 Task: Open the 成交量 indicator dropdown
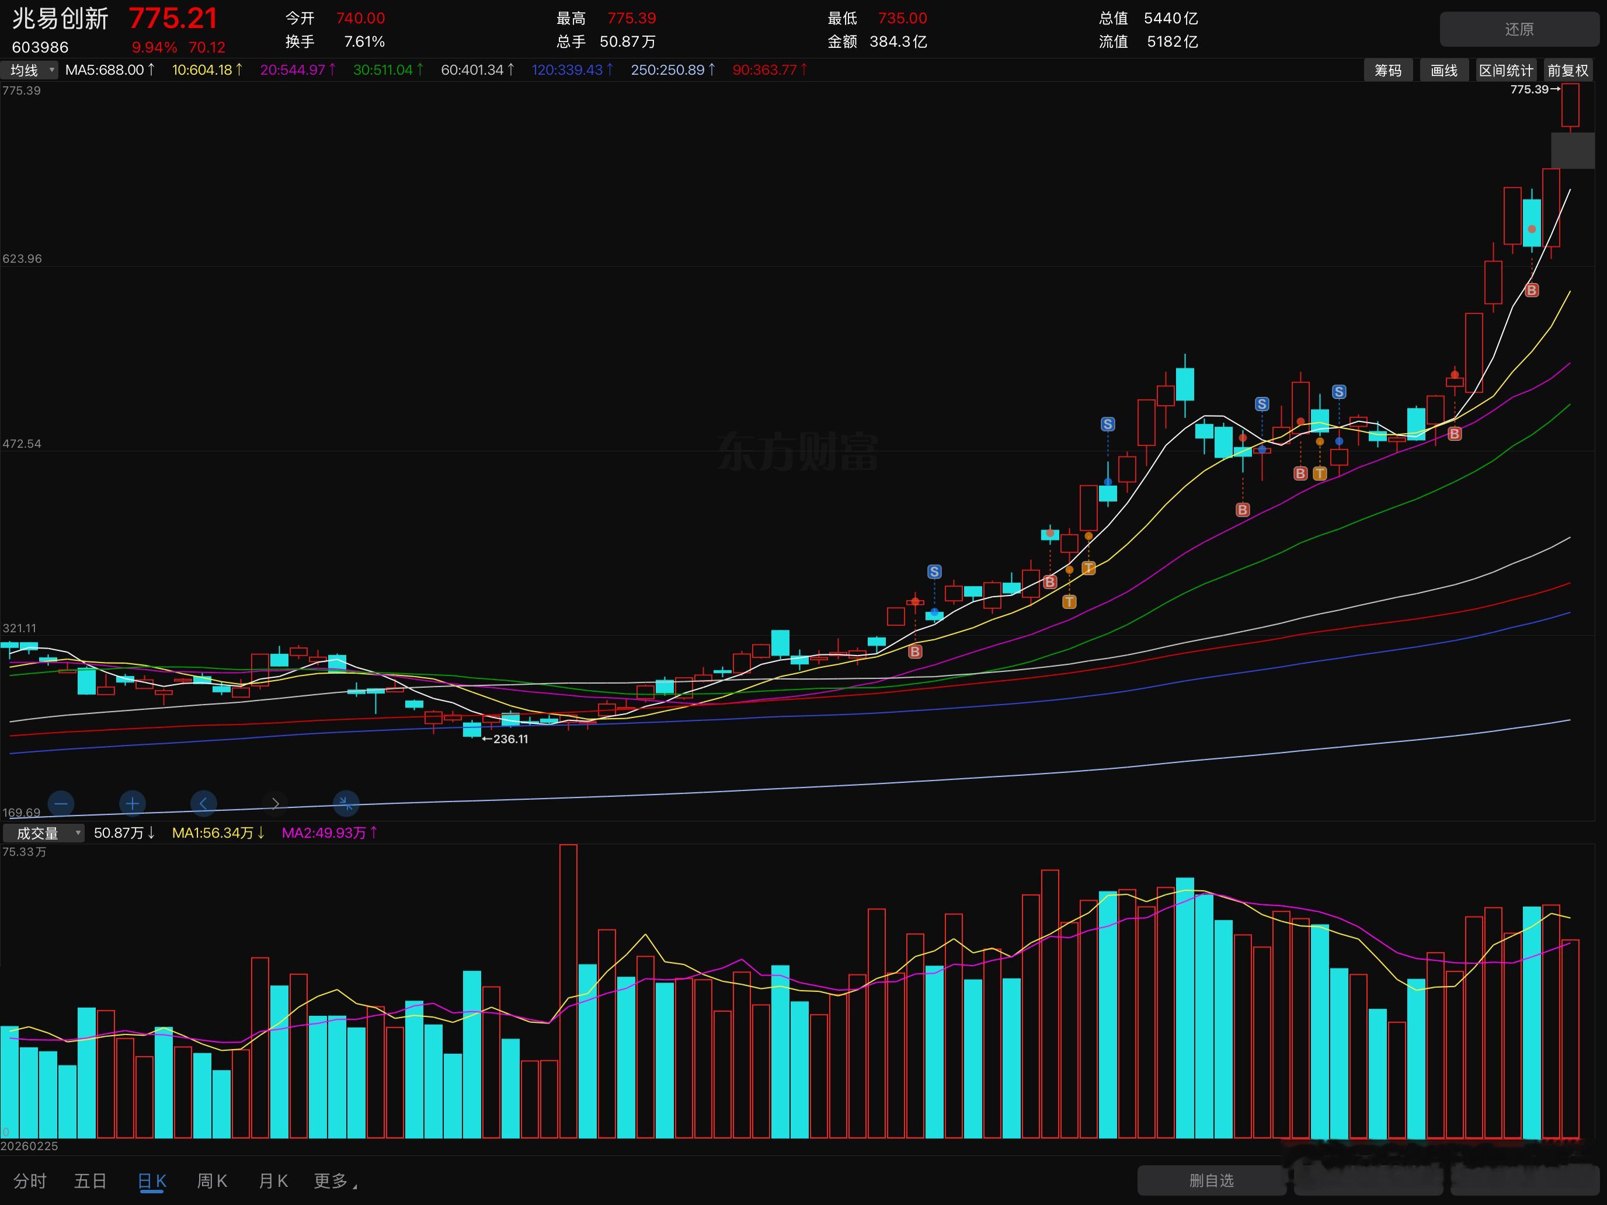coord(44,833)
